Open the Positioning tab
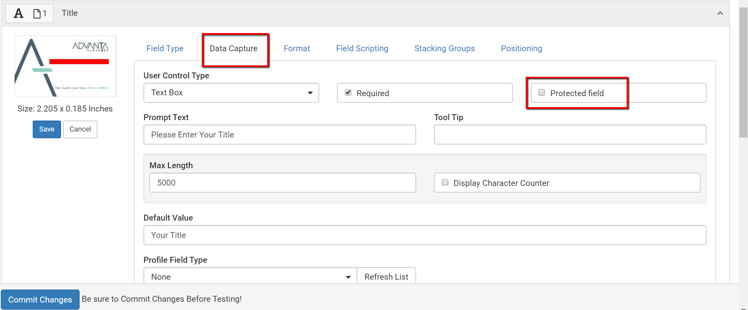Viewport: 748px width, 310px height. point(521,48)
